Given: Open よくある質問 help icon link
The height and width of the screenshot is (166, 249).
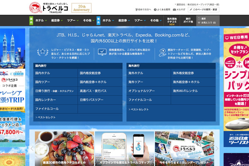Looking at the screenshot, I should click(x=162, y=10).
